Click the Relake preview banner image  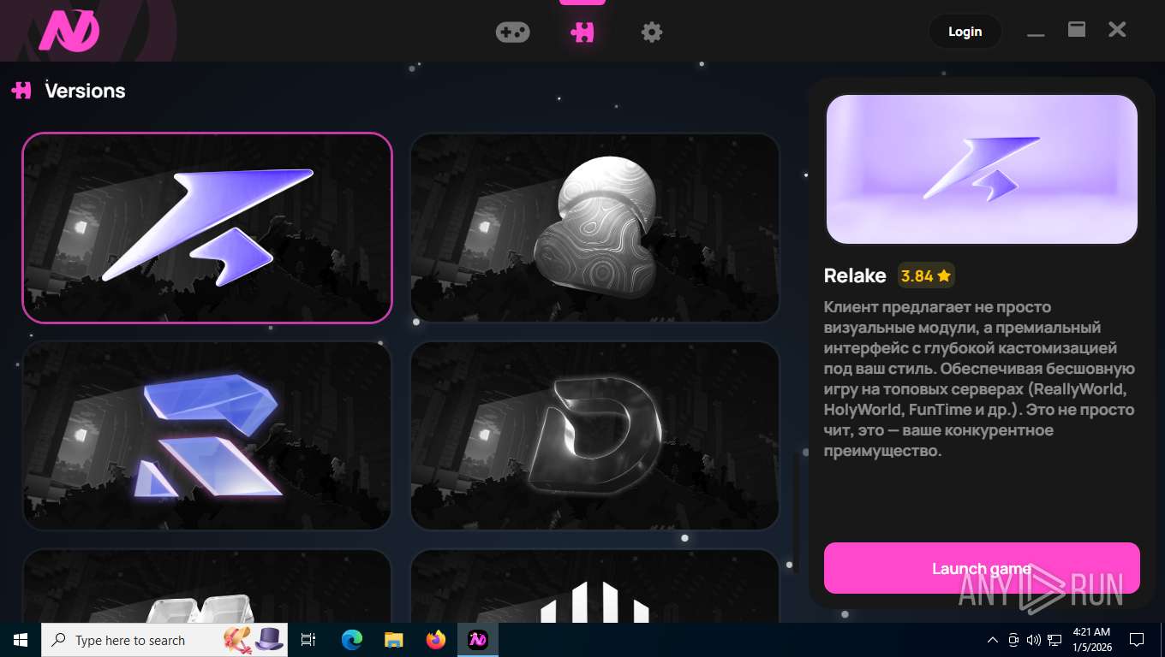click(982, 169)
